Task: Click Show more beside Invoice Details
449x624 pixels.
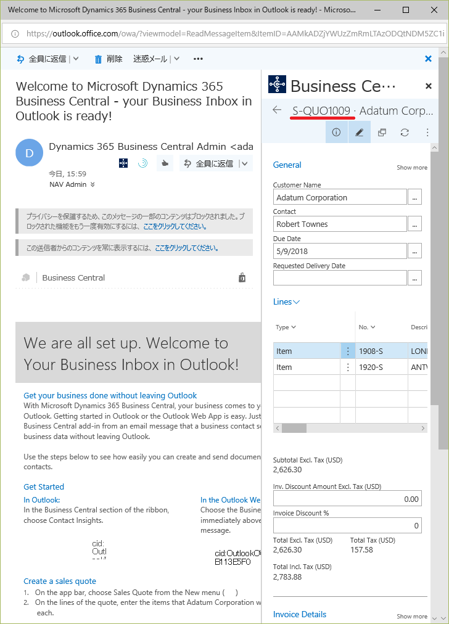Action: click(411, 616)
